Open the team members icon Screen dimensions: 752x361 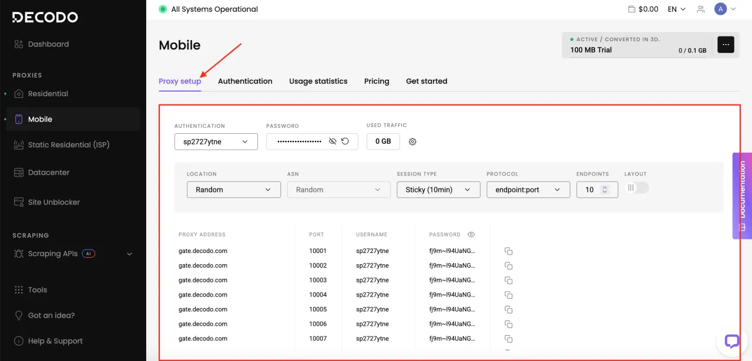click(700, 9)
